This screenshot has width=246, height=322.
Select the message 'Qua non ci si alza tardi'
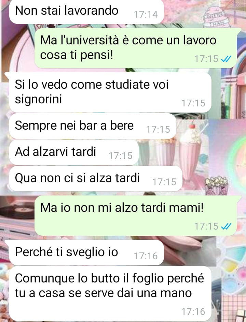[96, 178]
